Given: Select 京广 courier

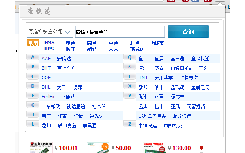Looking at the screenshot, I should (46, 116).
